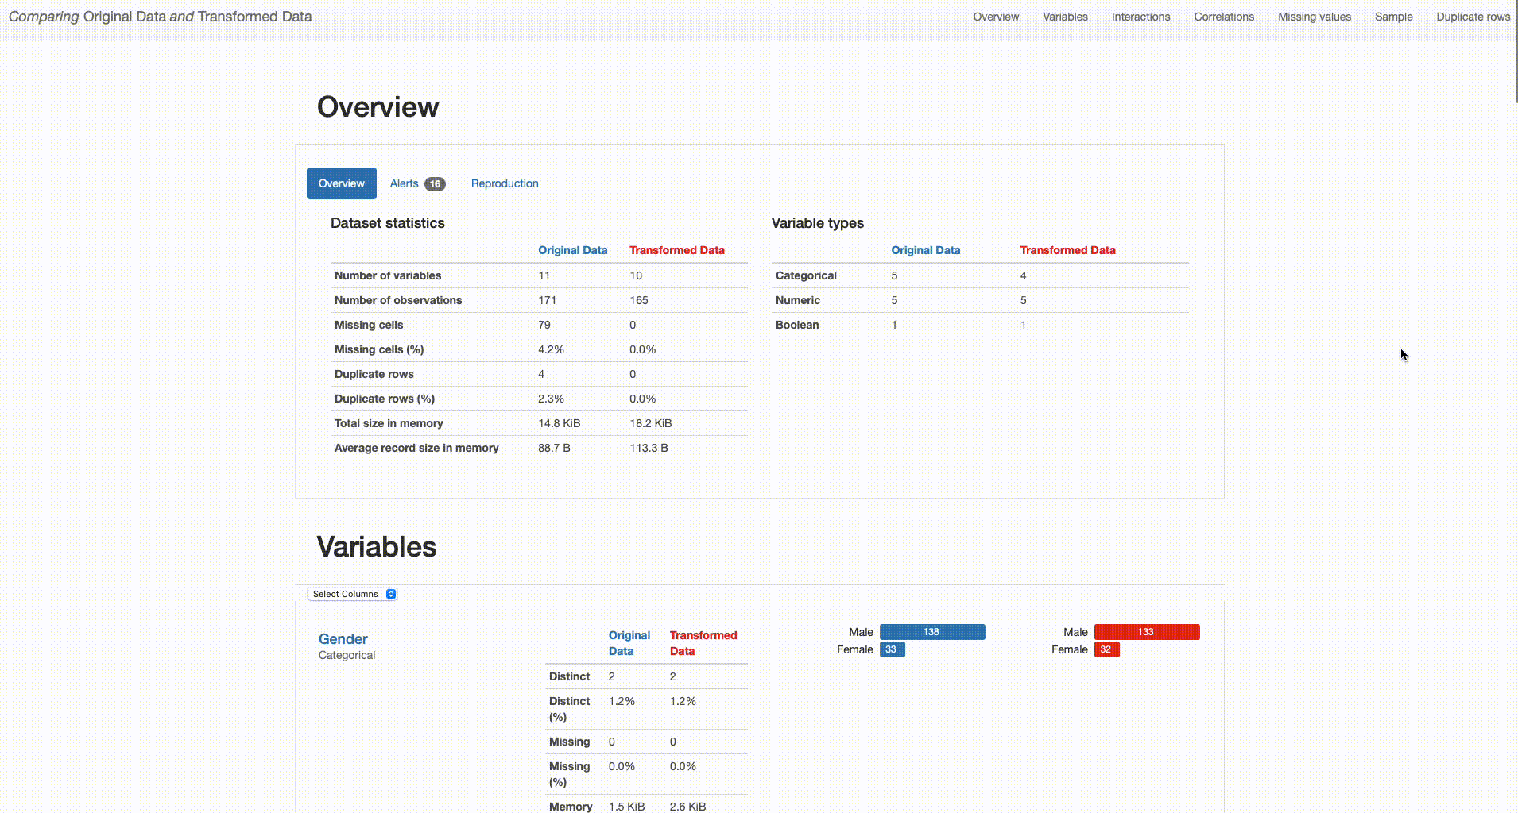Go to Variables in top navigation

[x=1065, y=17]
